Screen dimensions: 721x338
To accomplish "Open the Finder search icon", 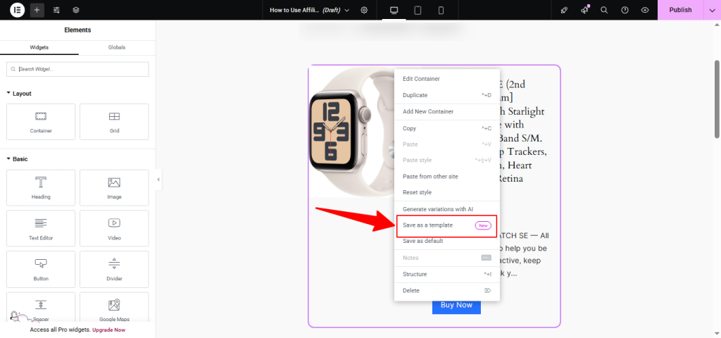I will click(604, 10).
